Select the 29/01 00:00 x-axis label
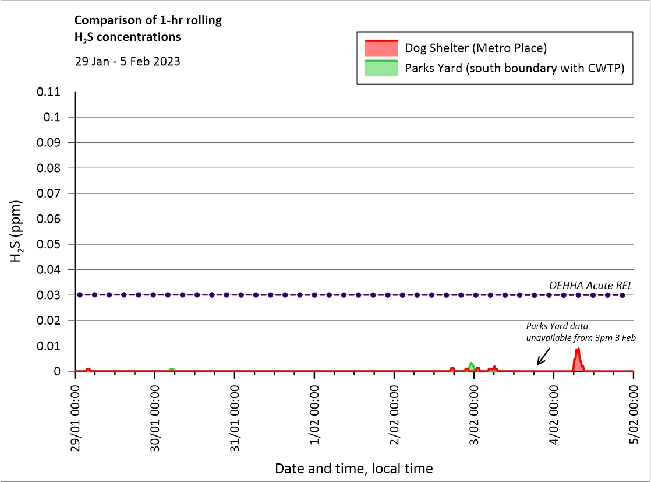Image resolution: width=651 pixels, height=482 pixels. (76, 416)
